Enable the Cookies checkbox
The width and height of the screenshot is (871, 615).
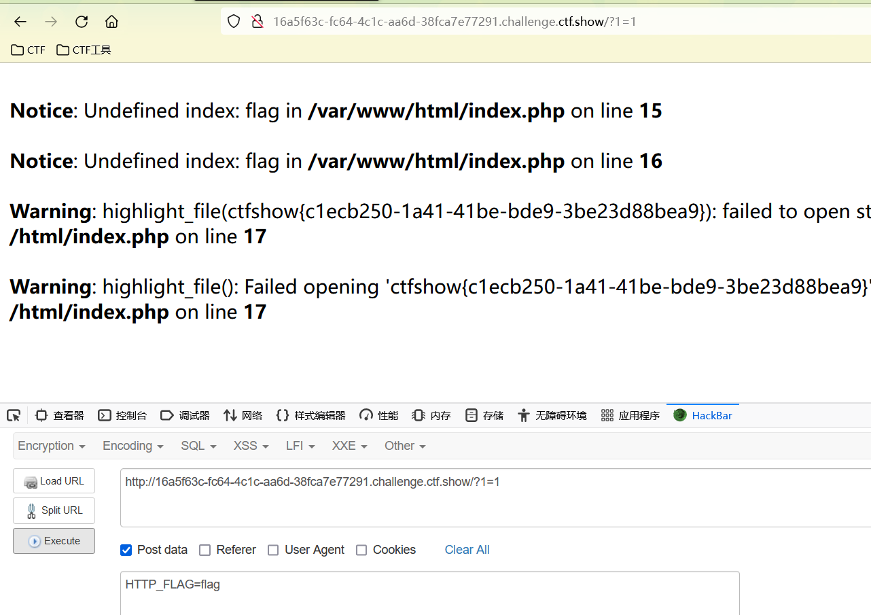tap(361, 550)
